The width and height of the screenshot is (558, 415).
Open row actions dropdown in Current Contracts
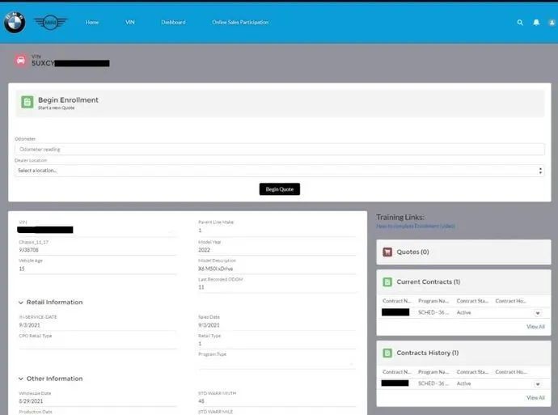pyautogui.click(x=537, y=313)
